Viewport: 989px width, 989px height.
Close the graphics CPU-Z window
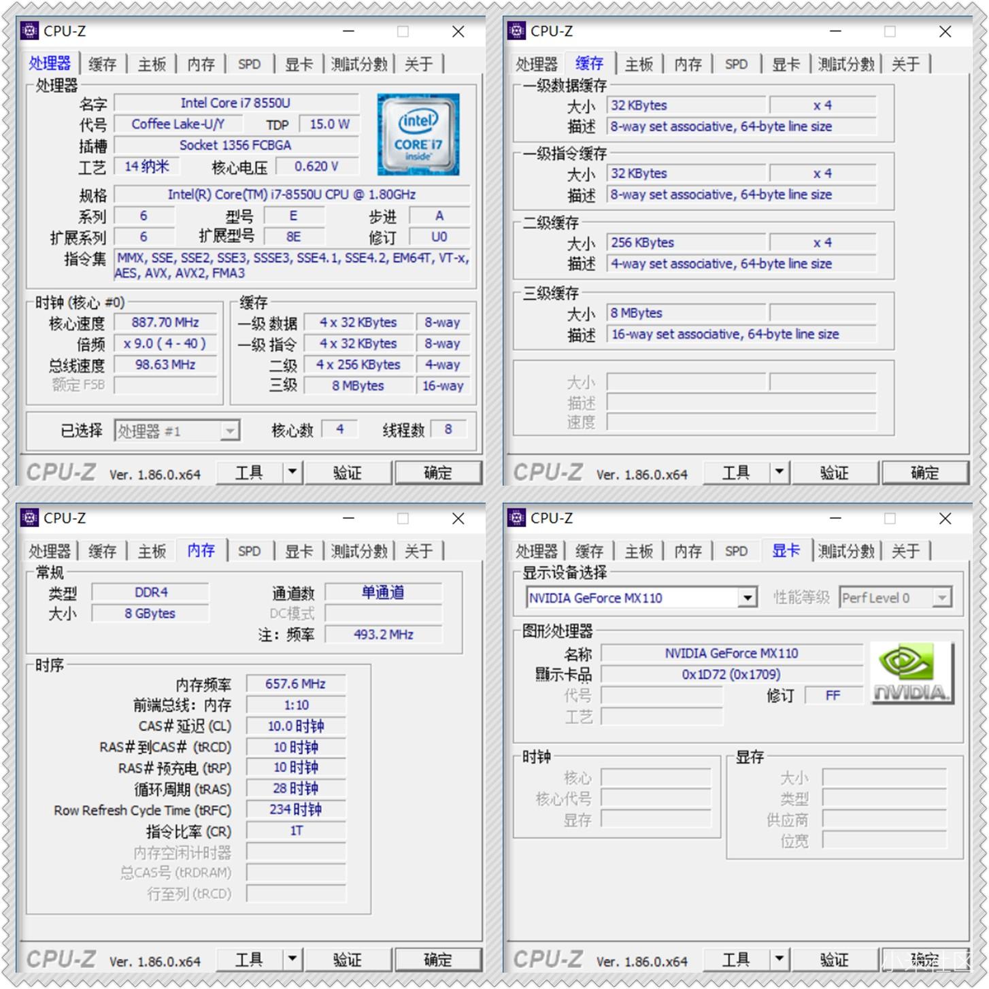point(945,518)
